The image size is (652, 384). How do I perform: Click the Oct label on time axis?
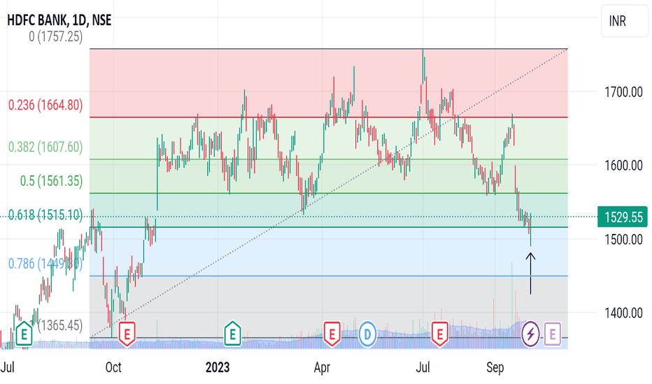click(x=113, y=367)
